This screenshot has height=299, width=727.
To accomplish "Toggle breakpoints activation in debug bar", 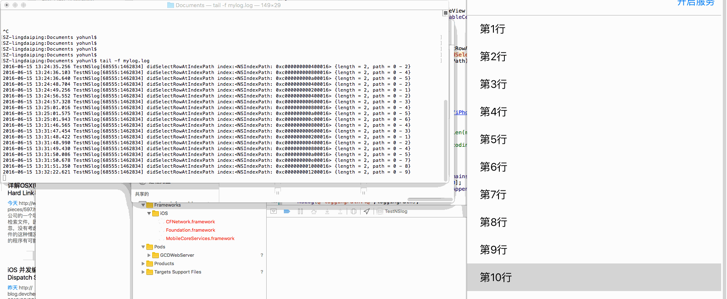I will point(287,211).
